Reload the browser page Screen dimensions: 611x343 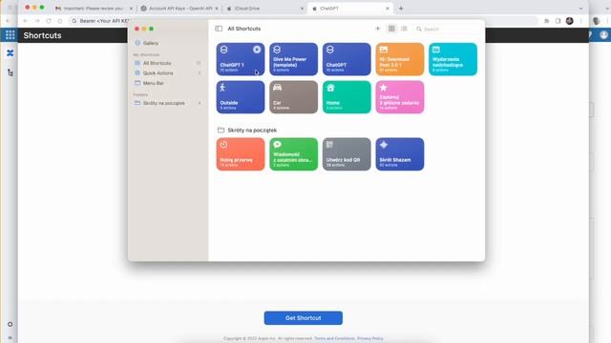tap(49, 21)
